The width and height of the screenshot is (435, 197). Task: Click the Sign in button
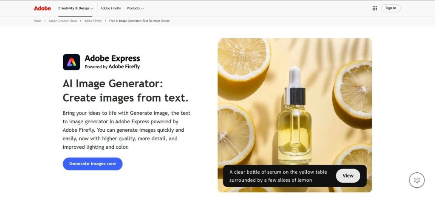[391, 8]
